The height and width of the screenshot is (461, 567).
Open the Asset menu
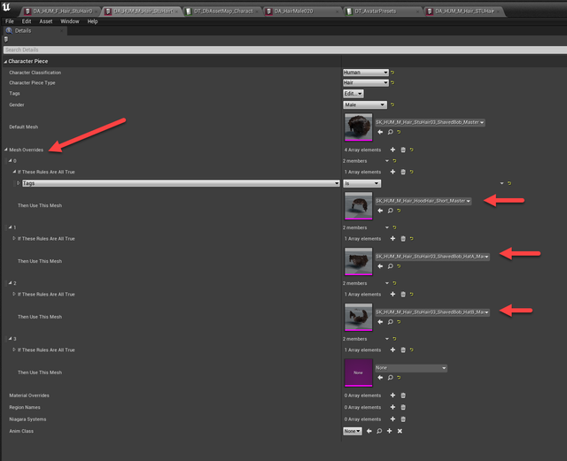[x=46, y=21]
